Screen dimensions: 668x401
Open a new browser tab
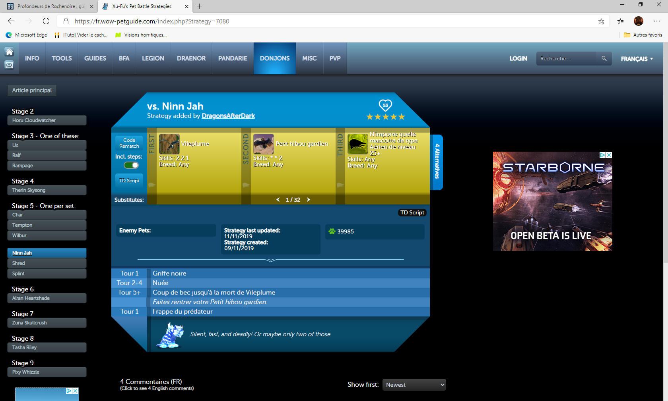200,6
